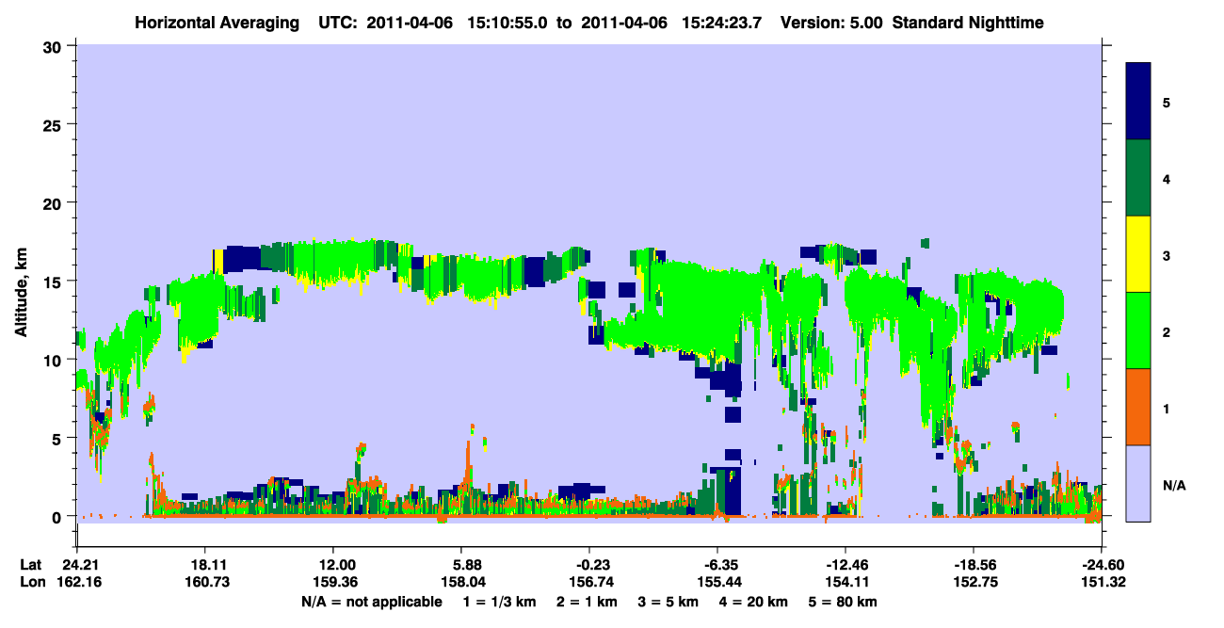Click the '5 = 80 km' legend note
Viewport: 1224px width, 628px height.
(x=844, y=602)
